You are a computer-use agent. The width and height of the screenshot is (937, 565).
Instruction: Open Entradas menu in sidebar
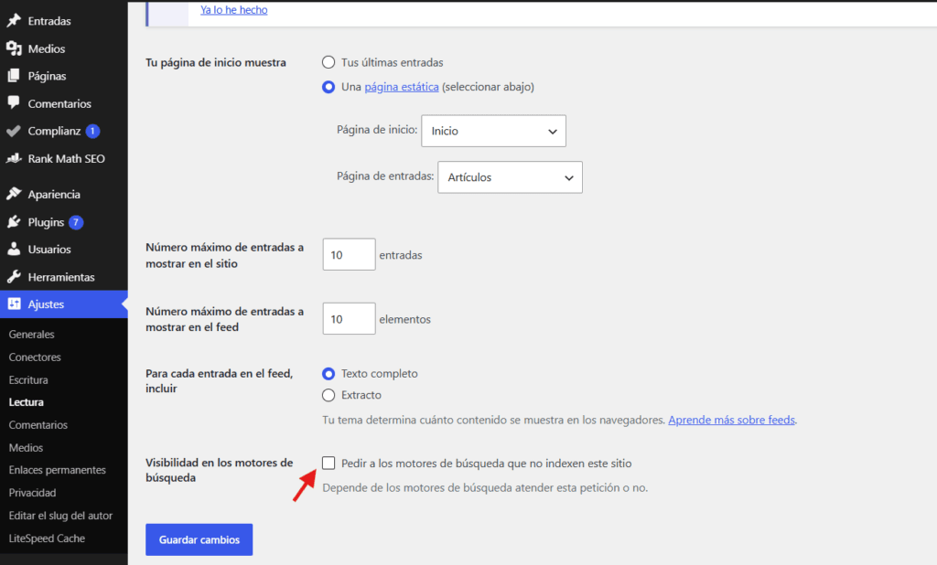[64, 21]
